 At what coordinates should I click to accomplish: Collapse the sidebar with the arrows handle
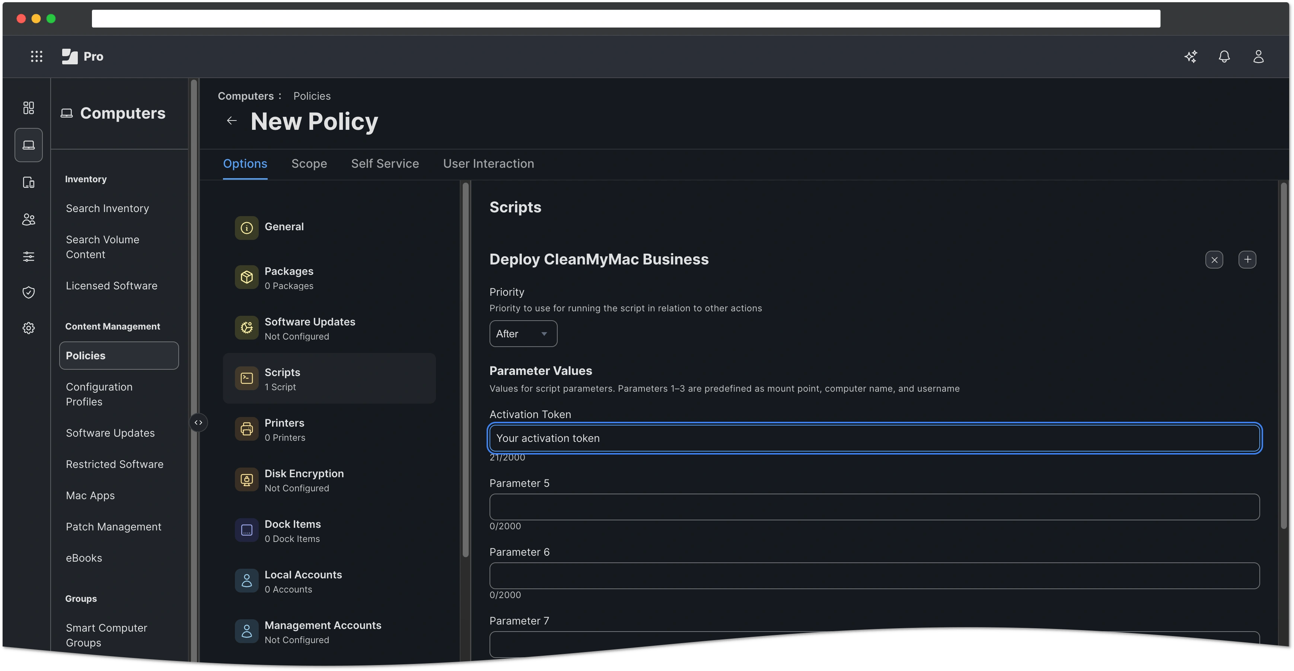pos(198,423)
